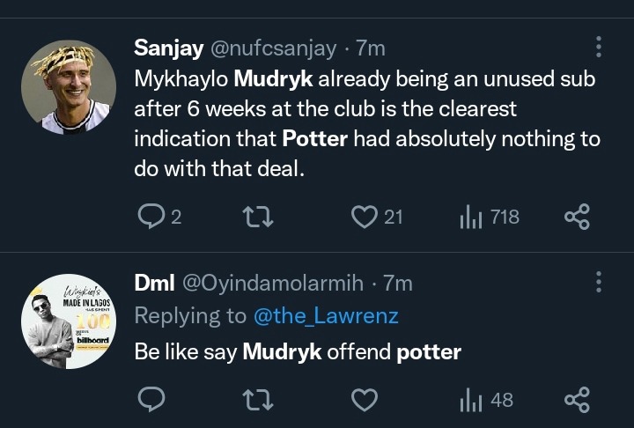
Task: Open more options on Dml's tweet
Action: (599, 282)
